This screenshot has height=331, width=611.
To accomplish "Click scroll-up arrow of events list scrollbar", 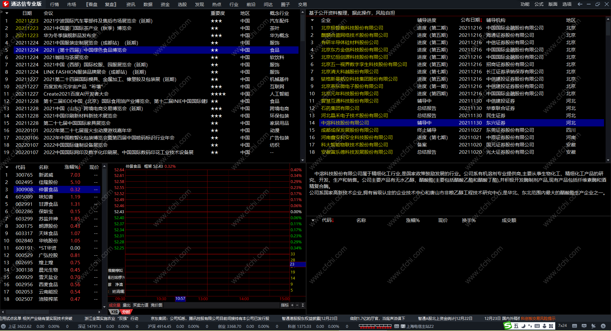I will click(x=303, y=12).
